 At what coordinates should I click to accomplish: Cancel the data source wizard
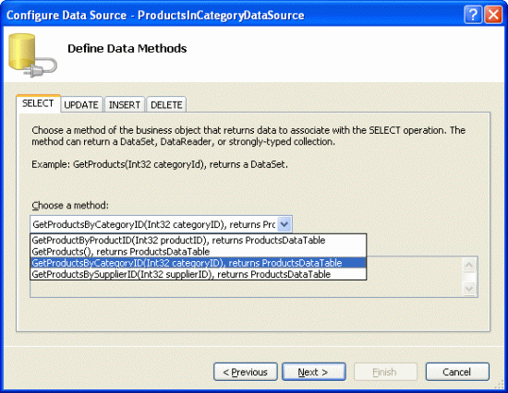(457, 372)
